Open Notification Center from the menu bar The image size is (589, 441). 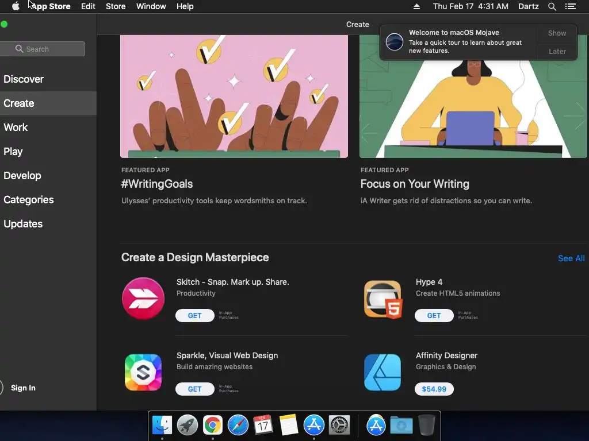pos(570,6)
